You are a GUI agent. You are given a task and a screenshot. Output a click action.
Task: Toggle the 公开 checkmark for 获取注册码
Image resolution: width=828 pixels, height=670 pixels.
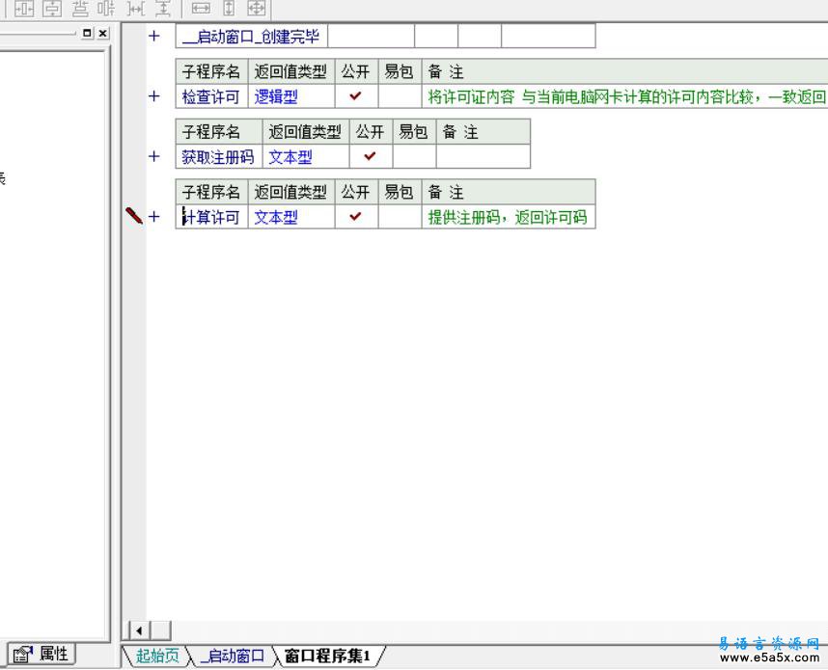point(371,156)
